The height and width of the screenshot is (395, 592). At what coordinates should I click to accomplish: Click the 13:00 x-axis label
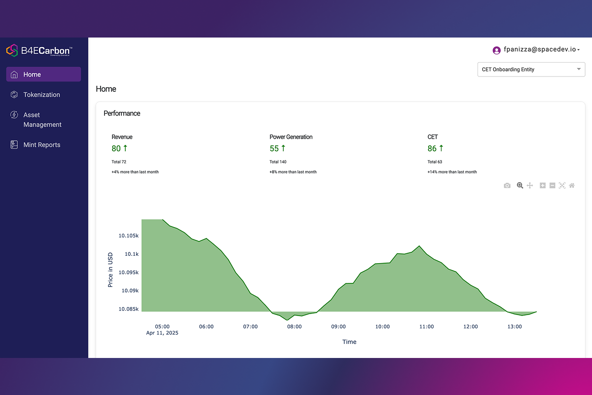tap(515, 326)
